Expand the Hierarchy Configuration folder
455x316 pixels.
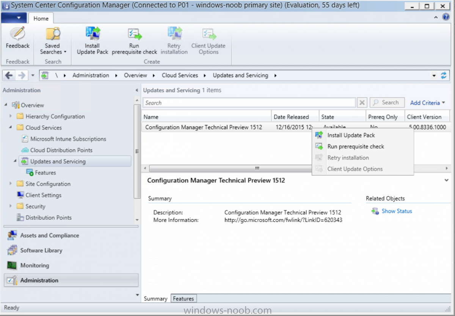(x=11, y=116)
